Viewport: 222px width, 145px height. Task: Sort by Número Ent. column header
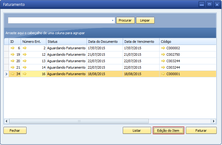coord(34,42)
